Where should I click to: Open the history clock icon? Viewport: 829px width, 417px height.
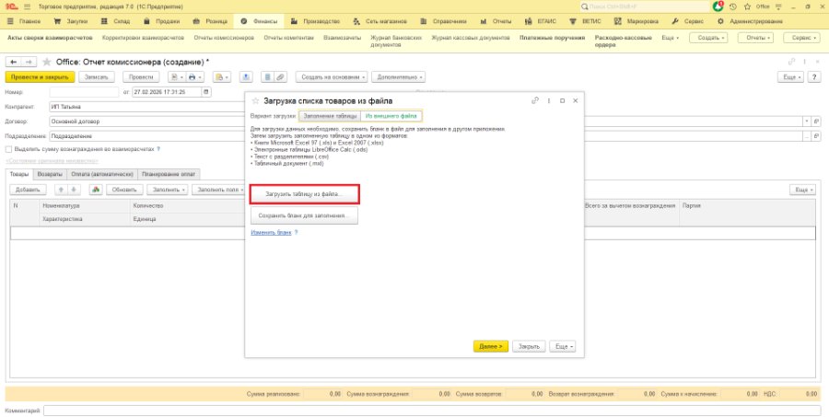click(x=733, y=6)
